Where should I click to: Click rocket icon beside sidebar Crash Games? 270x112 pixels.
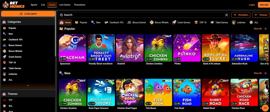pos(4,57)
